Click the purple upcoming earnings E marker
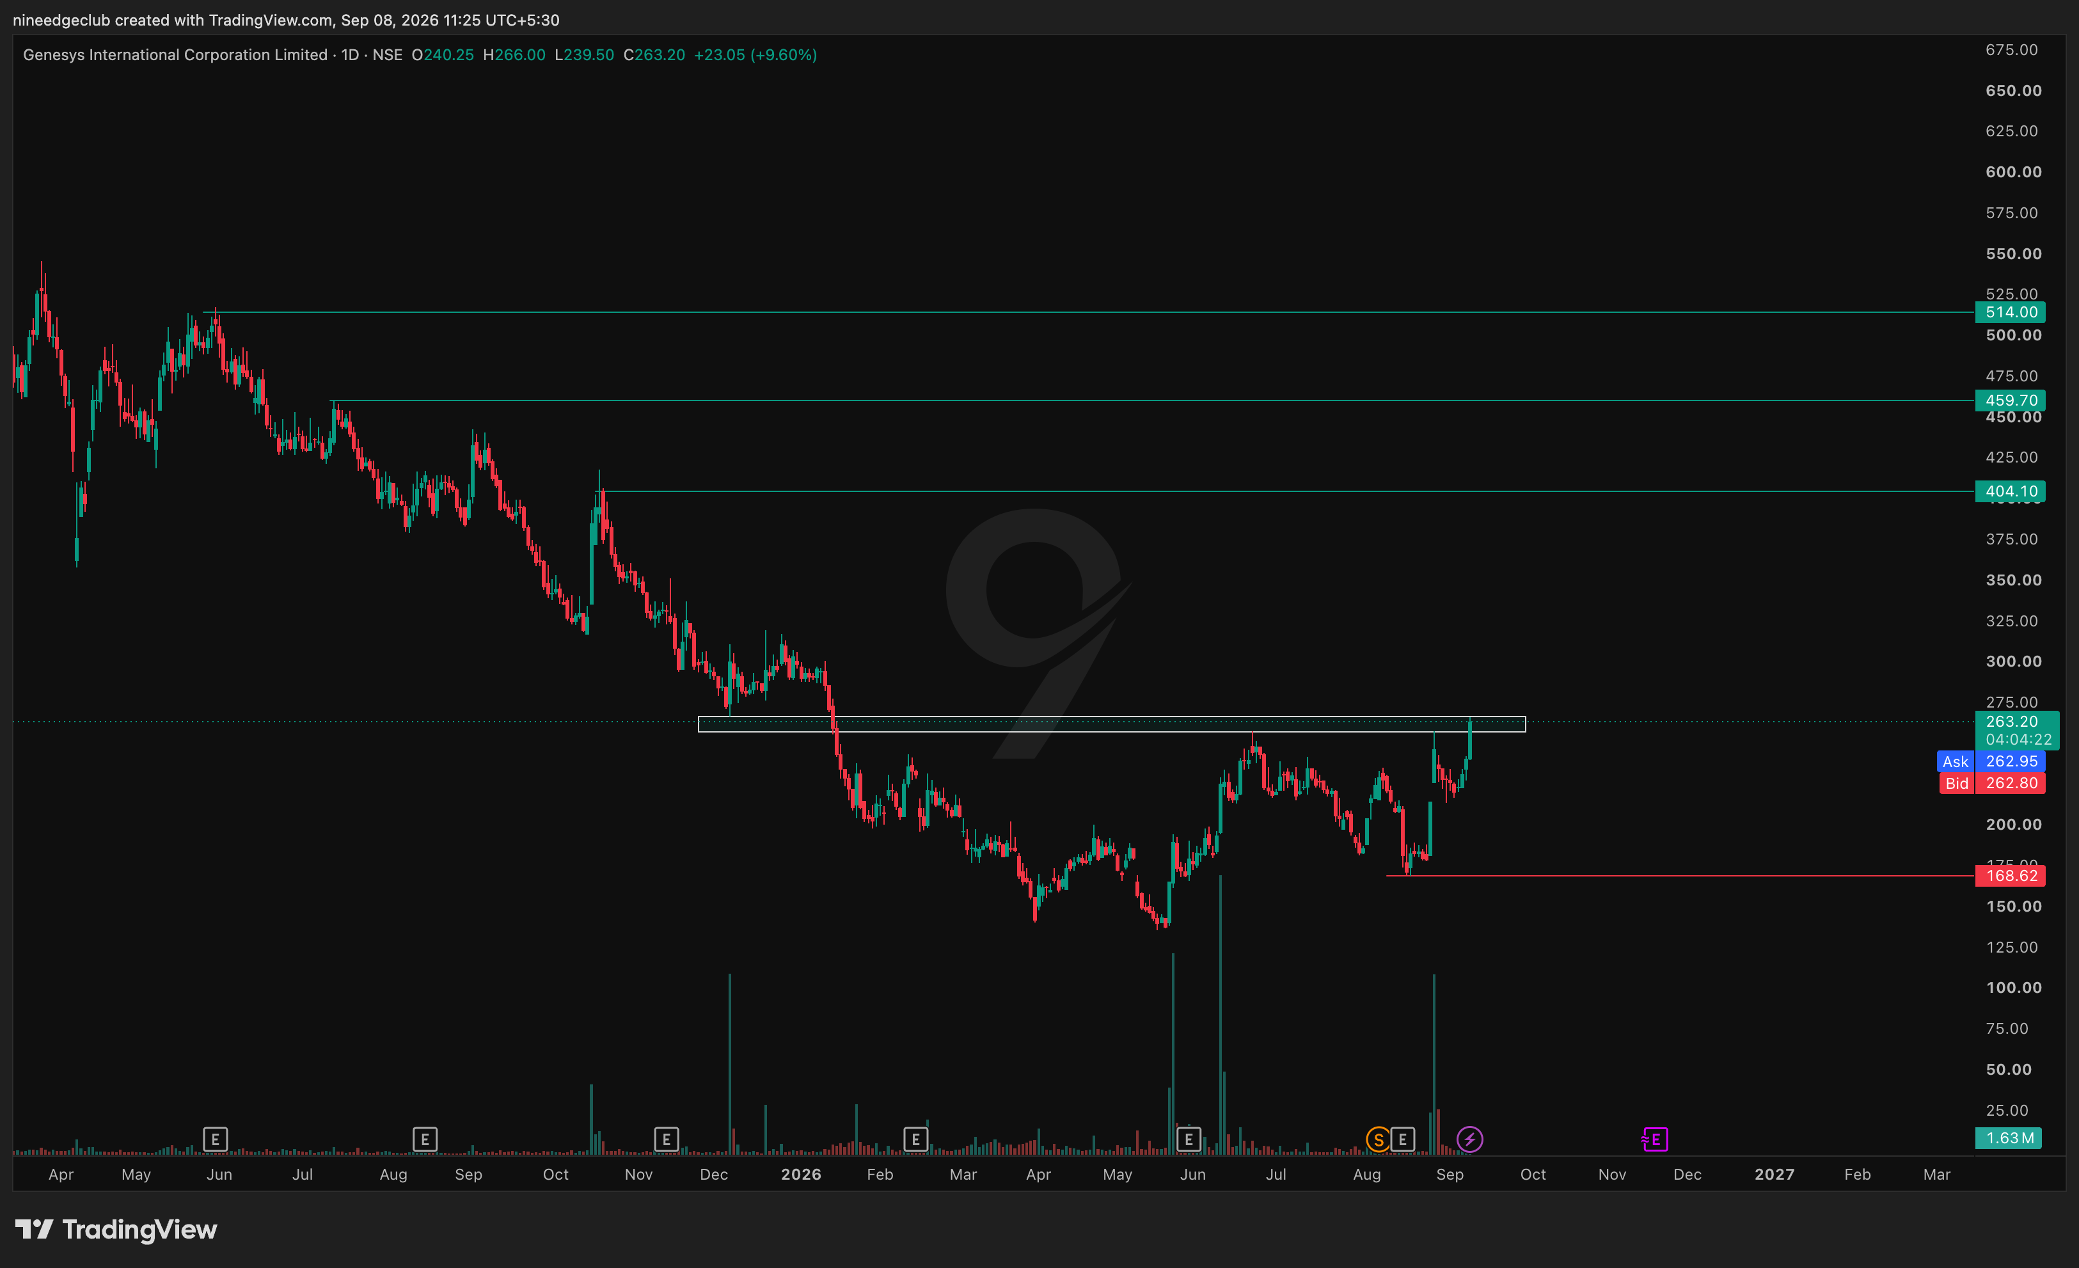 tap(1655, 1140)
